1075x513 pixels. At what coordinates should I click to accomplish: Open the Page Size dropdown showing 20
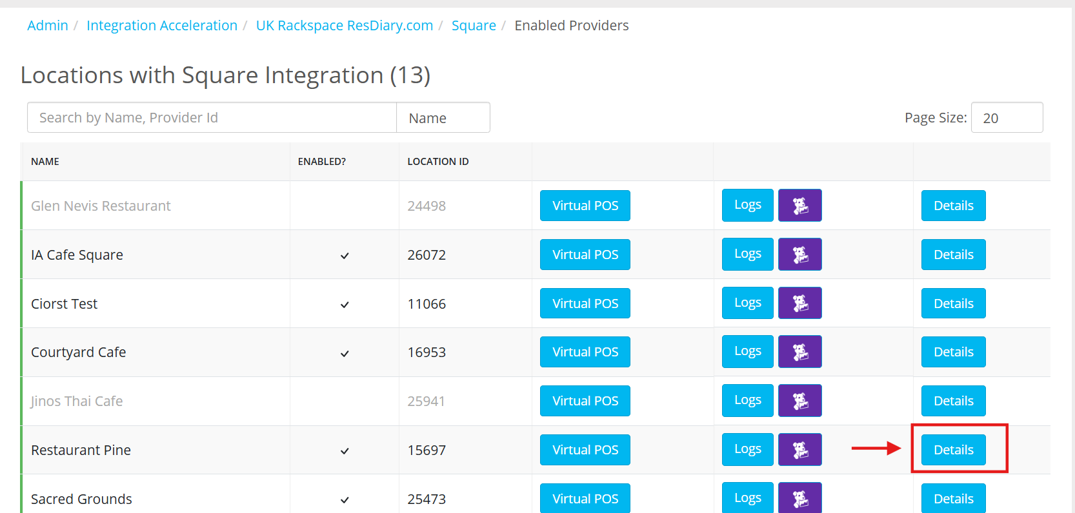[1007, 117]
